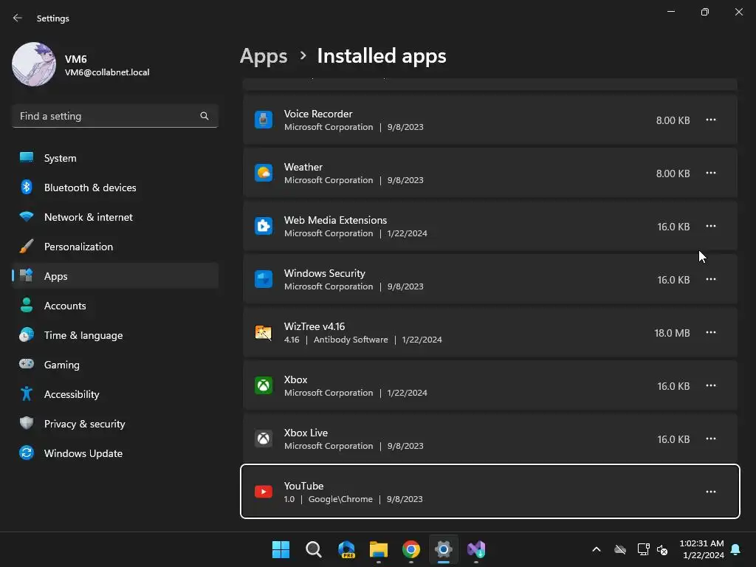The height and width of the screenshot is (567, 756).
Task: Open more options for Windows Security
Action: (x=711, y=279)
